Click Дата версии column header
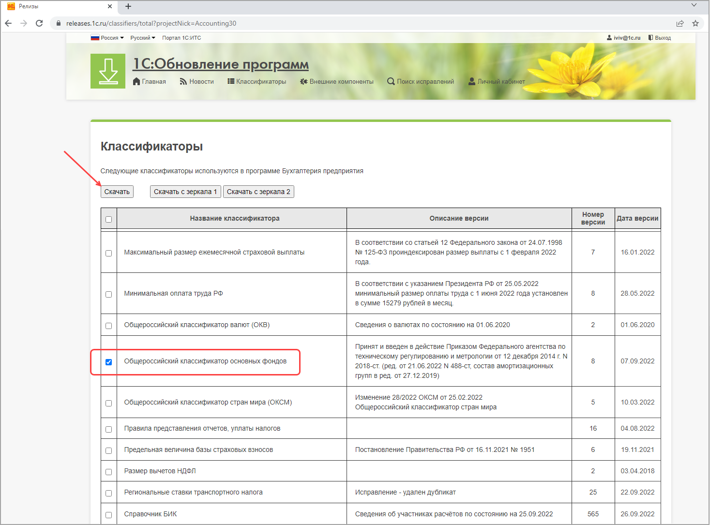Viewport: 710px width, 525px height. tap(637, 218)
